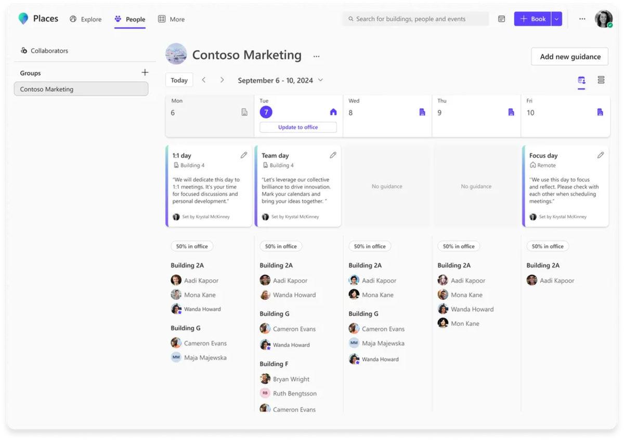This screenshot has width=624, height=440.
Task: Open the Explore tab
Action: 86,19
